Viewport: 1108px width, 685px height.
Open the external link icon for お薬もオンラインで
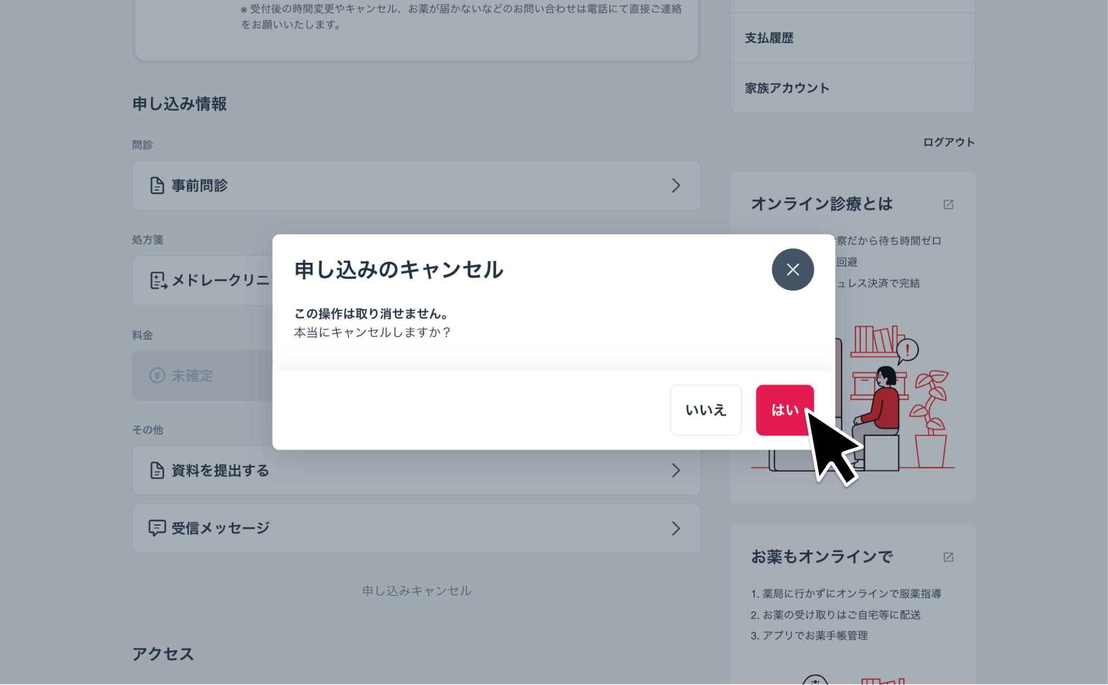[948, 557]
